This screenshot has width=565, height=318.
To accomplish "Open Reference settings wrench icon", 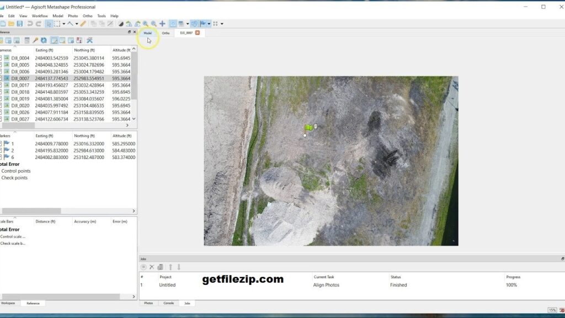I will tap(89, 40).
